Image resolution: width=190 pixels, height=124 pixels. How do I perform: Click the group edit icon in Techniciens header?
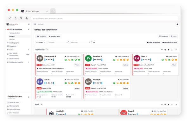click(165, 50)
